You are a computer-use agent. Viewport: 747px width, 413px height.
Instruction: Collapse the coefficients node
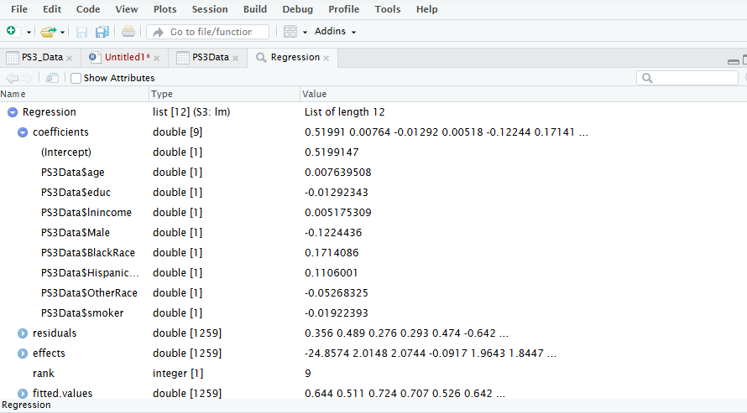pyautogui.click(x=23, y=132)
